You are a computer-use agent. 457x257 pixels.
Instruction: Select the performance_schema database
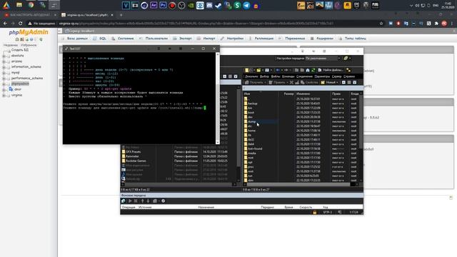(x=27, y=78)
